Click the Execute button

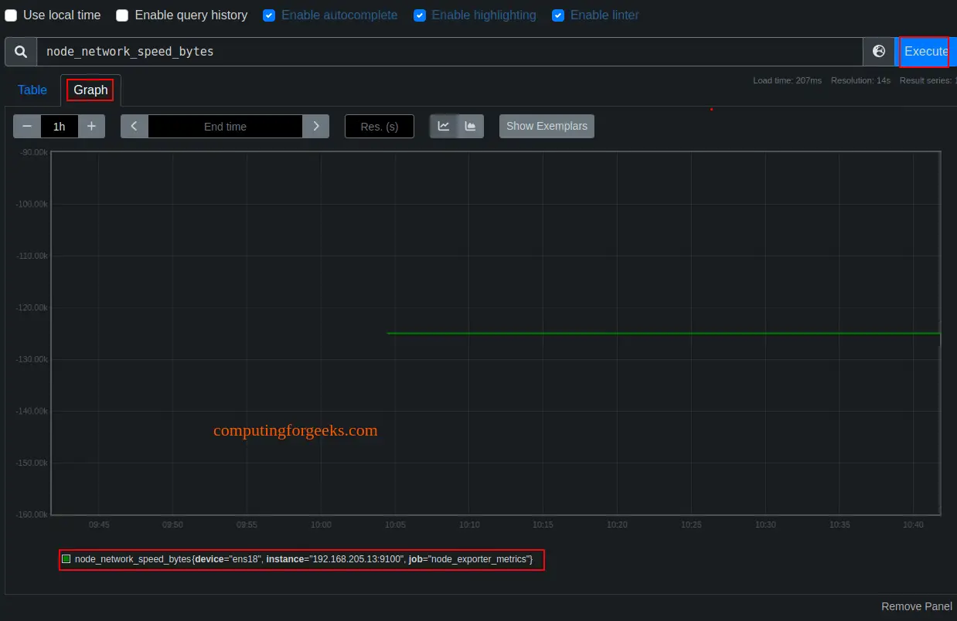pos(925,51)
